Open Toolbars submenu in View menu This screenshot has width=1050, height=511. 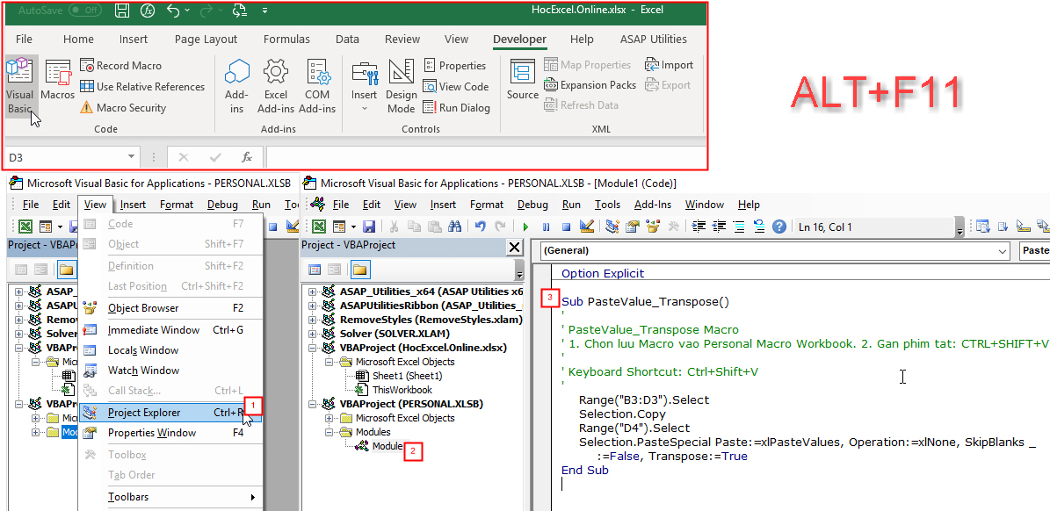(x=170, y=497)
